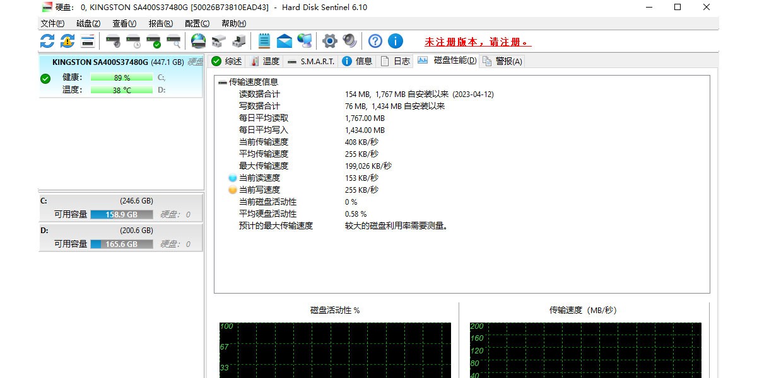Collapse the 传输速度信息 section
The width and height of the screenshot is (757, 378).
(222, 82)
